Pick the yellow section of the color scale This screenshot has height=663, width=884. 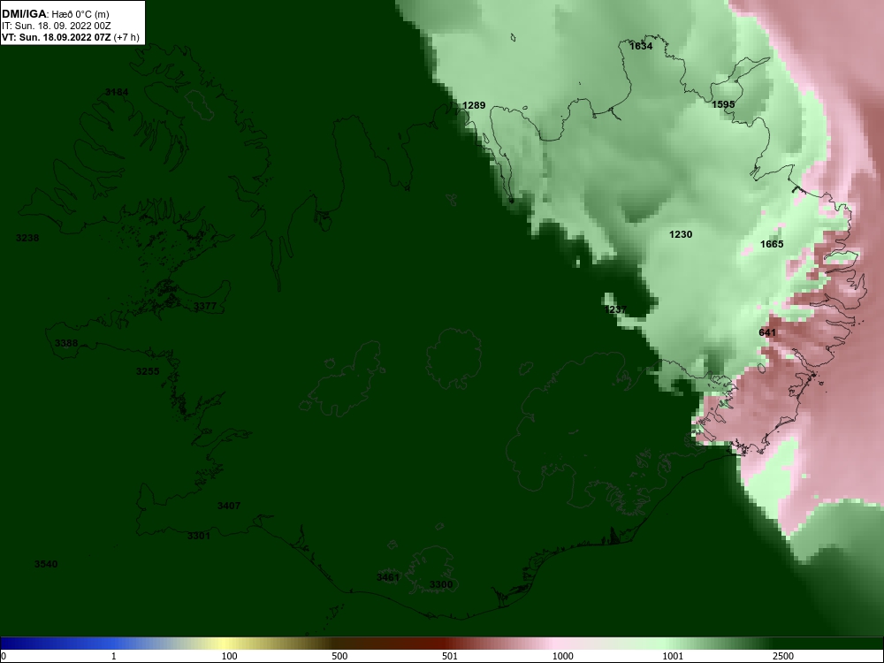225,644
